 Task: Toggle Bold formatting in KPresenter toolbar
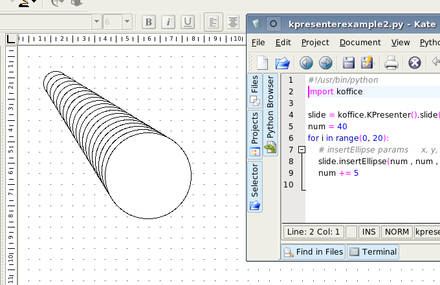(149, 22)
